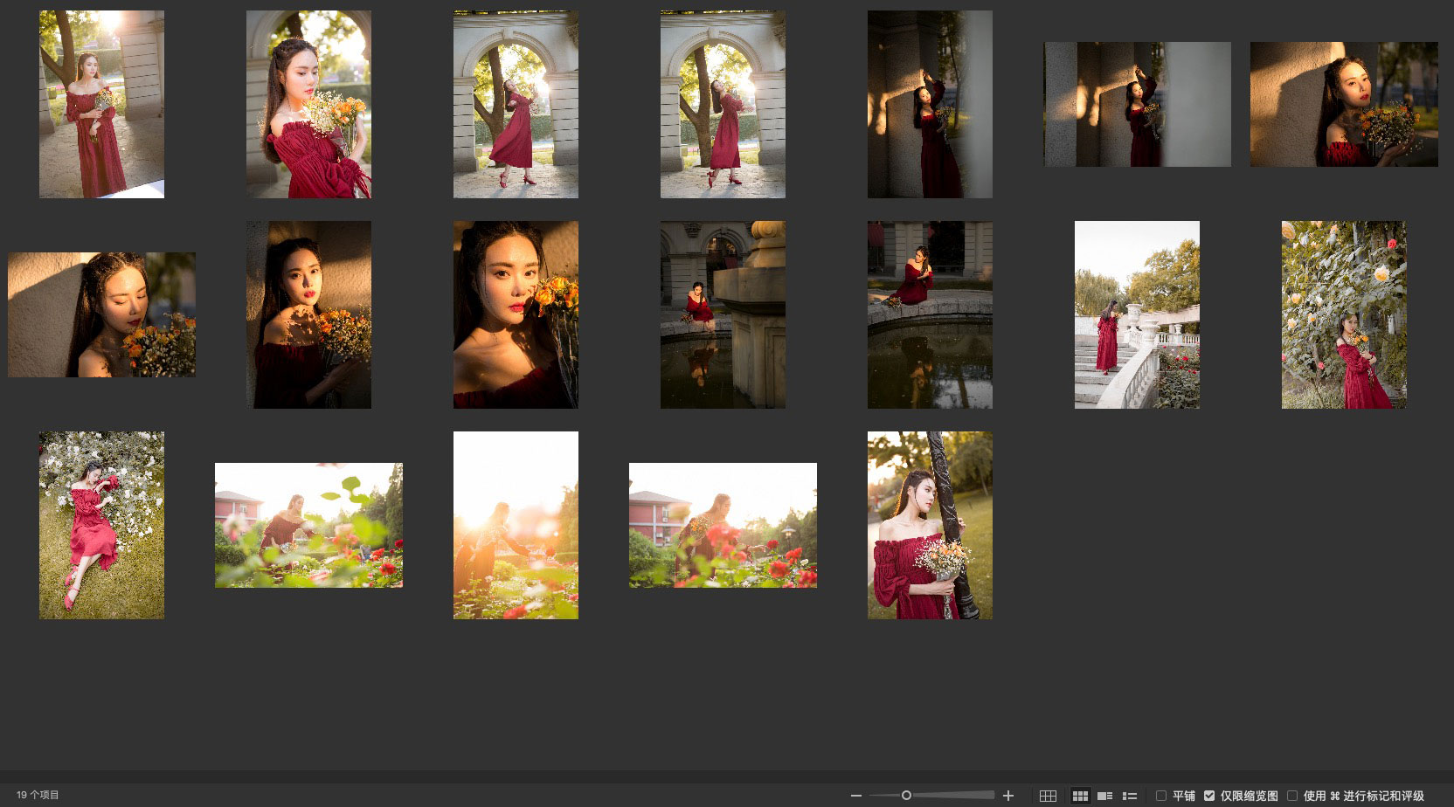Open the woman on white staircase photo
Image resolution: width=1454 pixels, height=807 pixels.
[x=1137, y=314]
